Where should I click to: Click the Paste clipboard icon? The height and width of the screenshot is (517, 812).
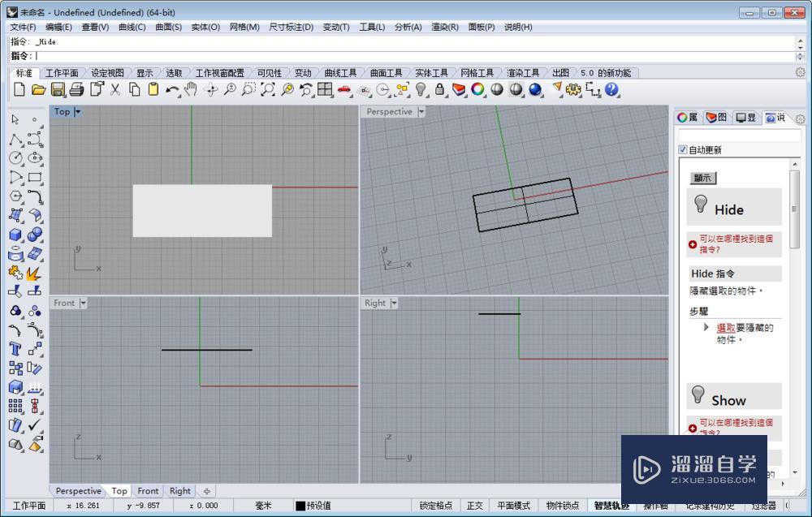point(153,89)
